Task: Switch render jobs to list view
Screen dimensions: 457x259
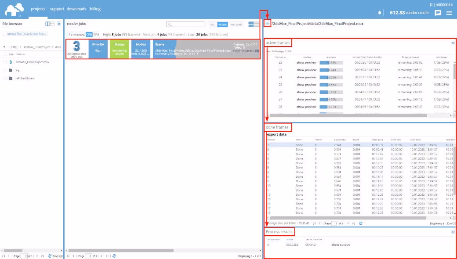Action: tap(257, 24)
